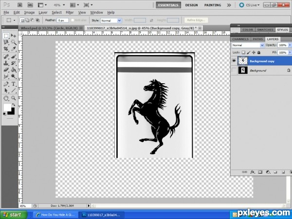This screenshot has height=219, width=292.
Task: Select the Rectangular Marquee tool in toolbox
Action: (6, 36)
